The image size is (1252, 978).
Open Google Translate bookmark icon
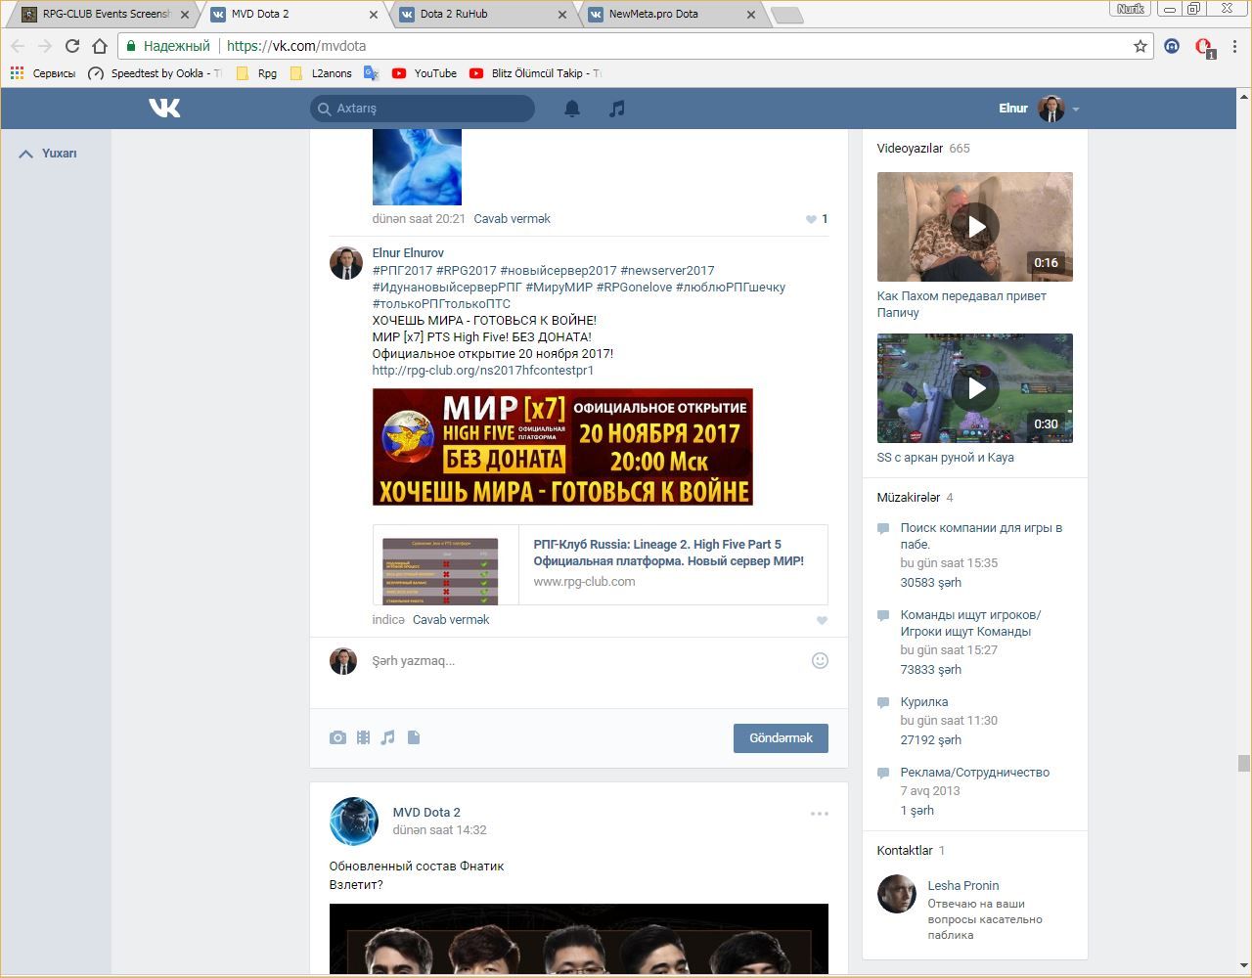[371, 73]
